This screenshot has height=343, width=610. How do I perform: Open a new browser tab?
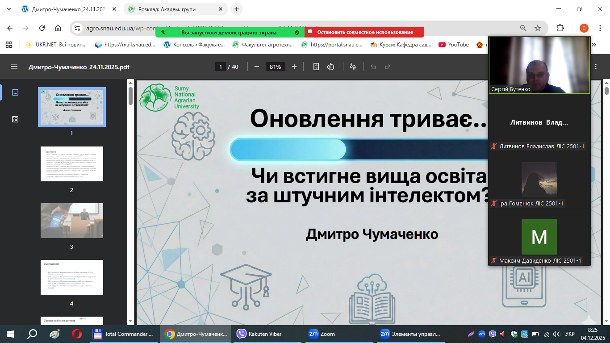[x=237, y=9]
